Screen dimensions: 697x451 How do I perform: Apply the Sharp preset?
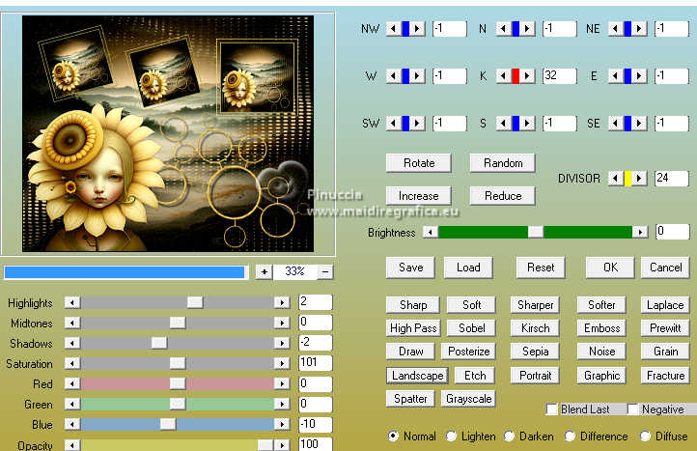tap(413, 305)
